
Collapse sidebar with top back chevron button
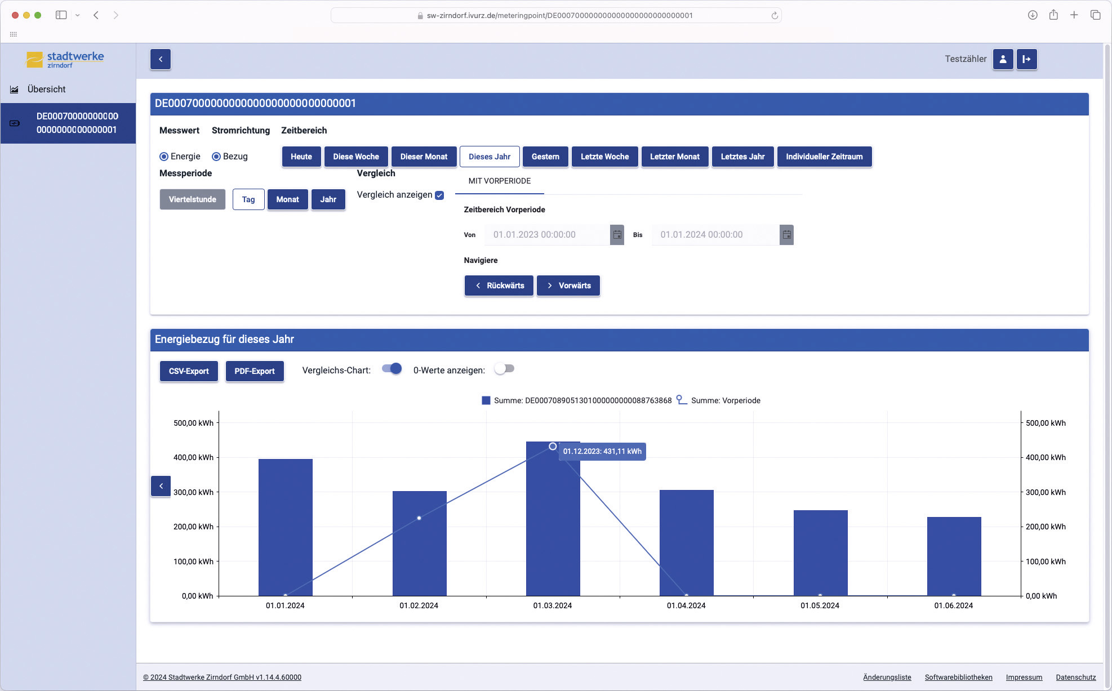161,59
